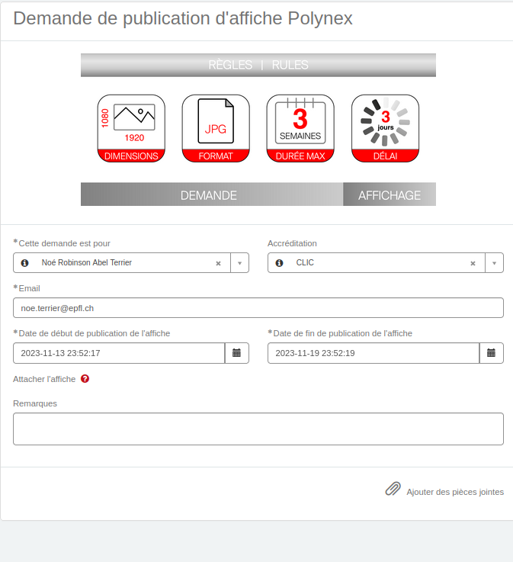Click info icon next to Noé Robinson Abel Terrier
513x562 pixels.
[x=25, y=263]
